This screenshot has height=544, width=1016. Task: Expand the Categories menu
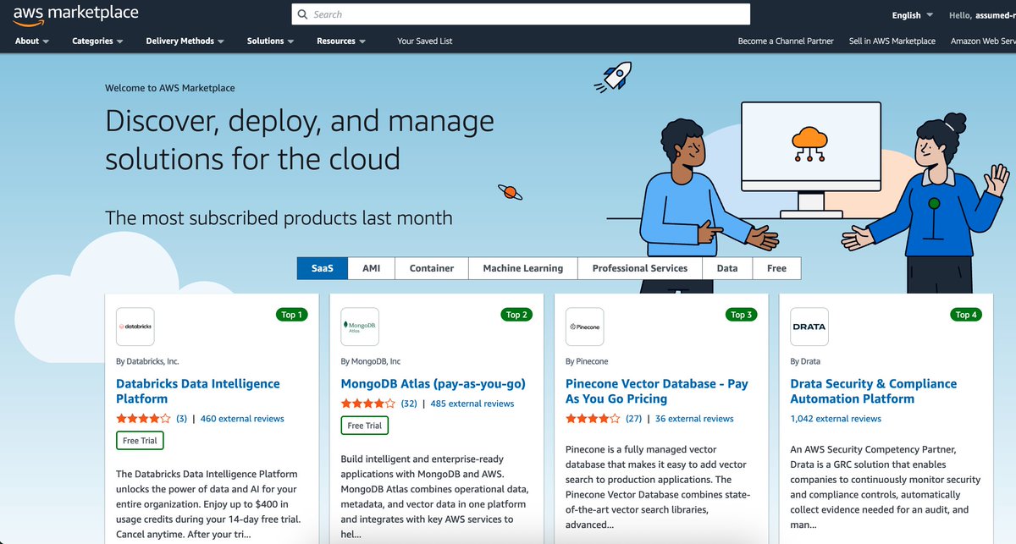(x=97, y=41)
